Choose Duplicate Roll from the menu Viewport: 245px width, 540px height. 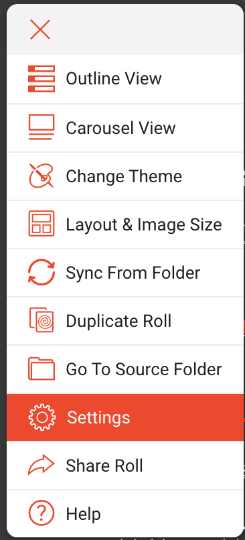125,321
